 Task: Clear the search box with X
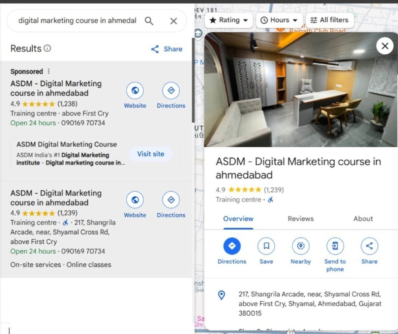pyautogui.click(x=174, y=21)
